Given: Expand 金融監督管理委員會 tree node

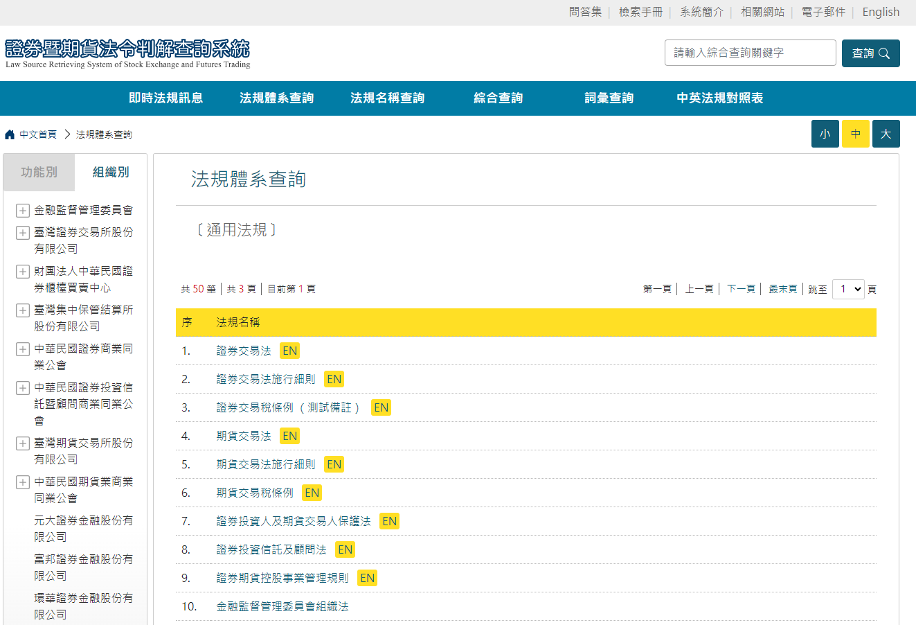Looking at the screenshot, I should point(23,211).
